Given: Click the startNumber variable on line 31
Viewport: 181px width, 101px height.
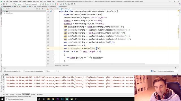Looking at the screenshot, I should (74, 49).
